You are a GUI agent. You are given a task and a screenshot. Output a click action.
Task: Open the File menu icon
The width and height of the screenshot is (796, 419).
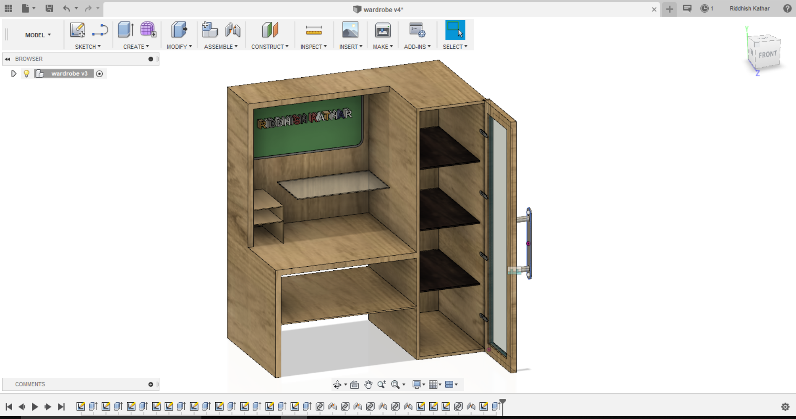click(26, 8)
